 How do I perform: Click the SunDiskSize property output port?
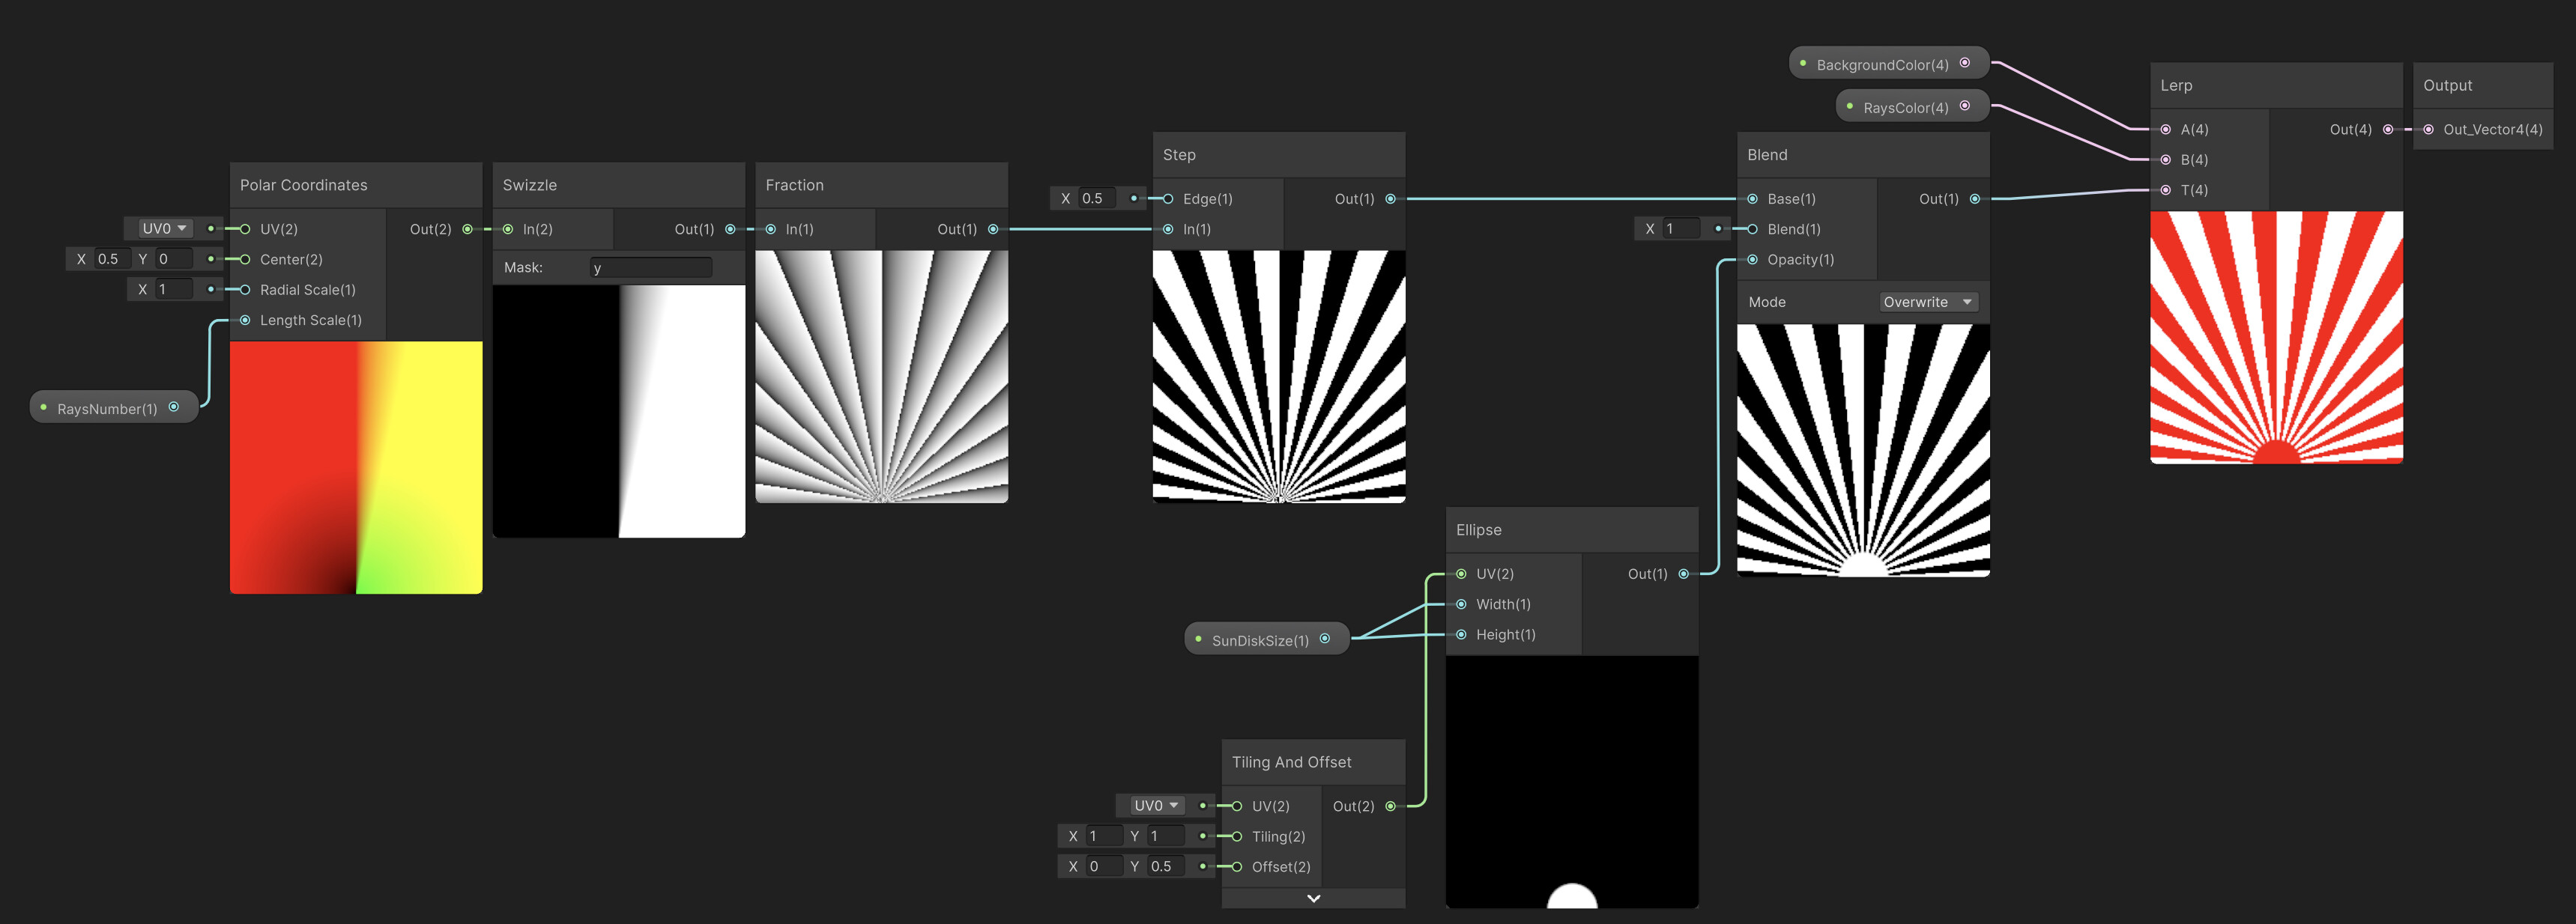point(1325,639)
